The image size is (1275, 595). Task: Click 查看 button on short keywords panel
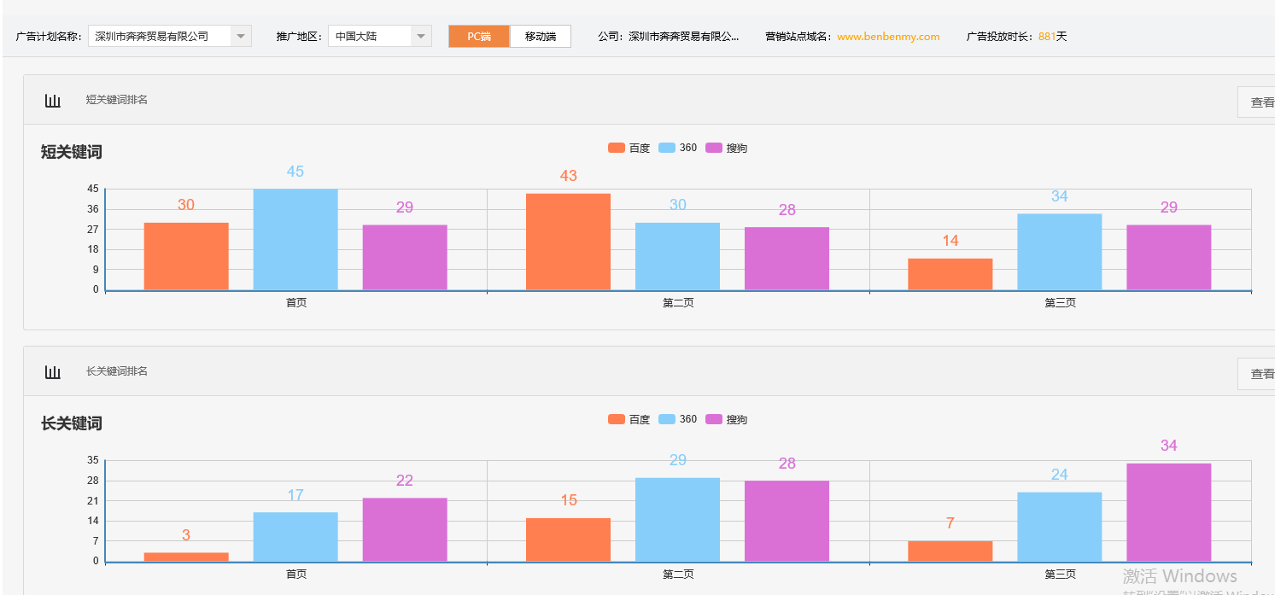(1261, 102)
